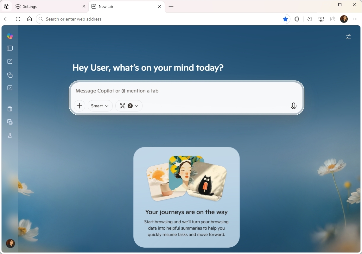362x254 pixels.
Task: Add an attachment with the plus button
Action: (x=79, y=106)
